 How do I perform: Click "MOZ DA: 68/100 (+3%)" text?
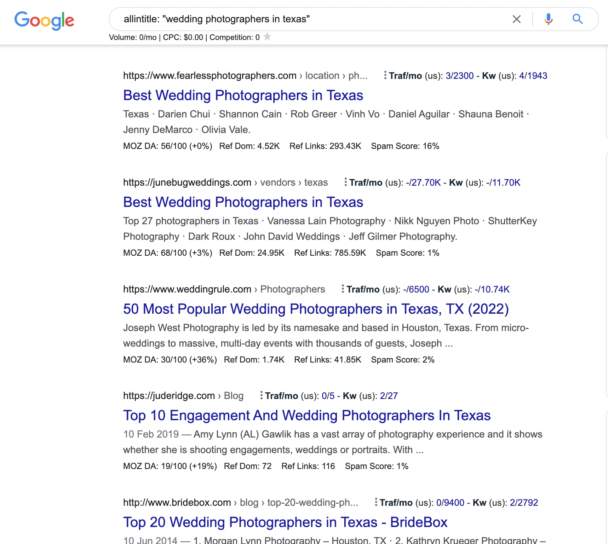click(x=168, y=253)
